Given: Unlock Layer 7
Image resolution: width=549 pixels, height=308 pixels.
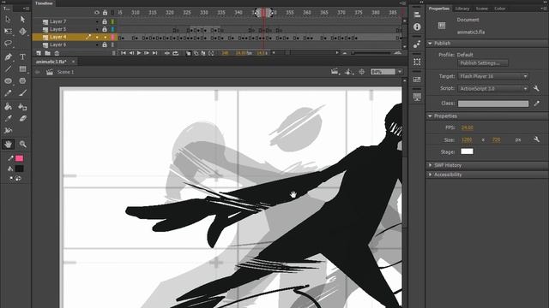Looking at the screenshot, I should point(105,21).
